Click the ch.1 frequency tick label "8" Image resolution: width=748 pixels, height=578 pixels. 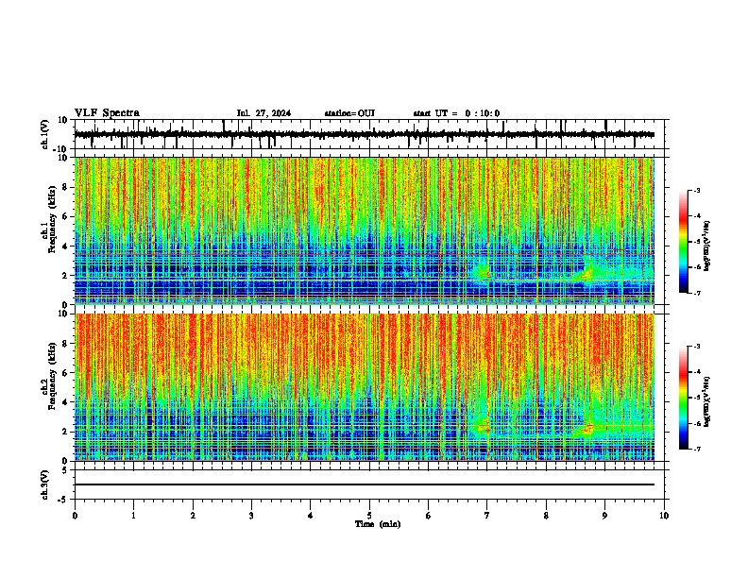click(65, 187)
